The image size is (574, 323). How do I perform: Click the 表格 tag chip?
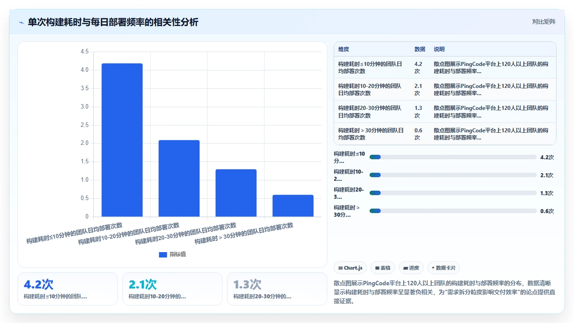point(383,268)
